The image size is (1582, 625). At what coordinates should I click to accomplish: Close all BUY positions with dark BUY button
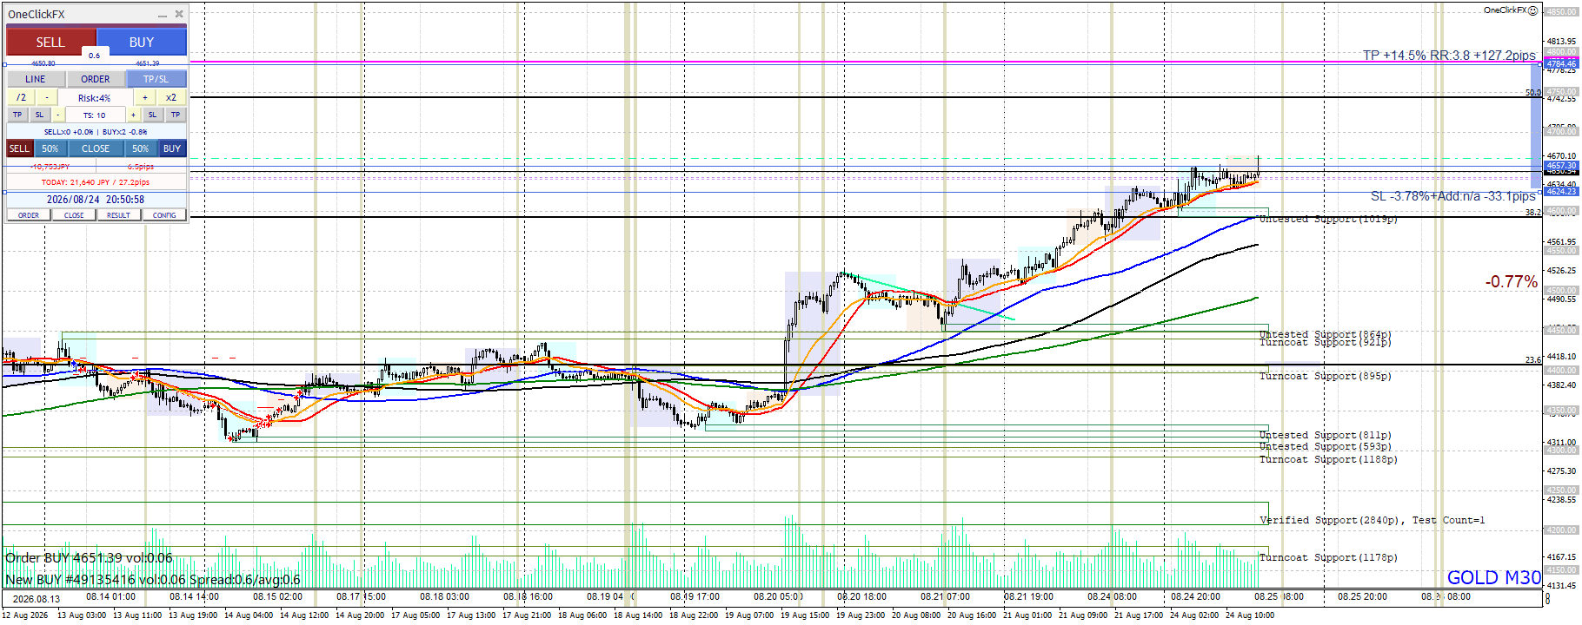172,148
